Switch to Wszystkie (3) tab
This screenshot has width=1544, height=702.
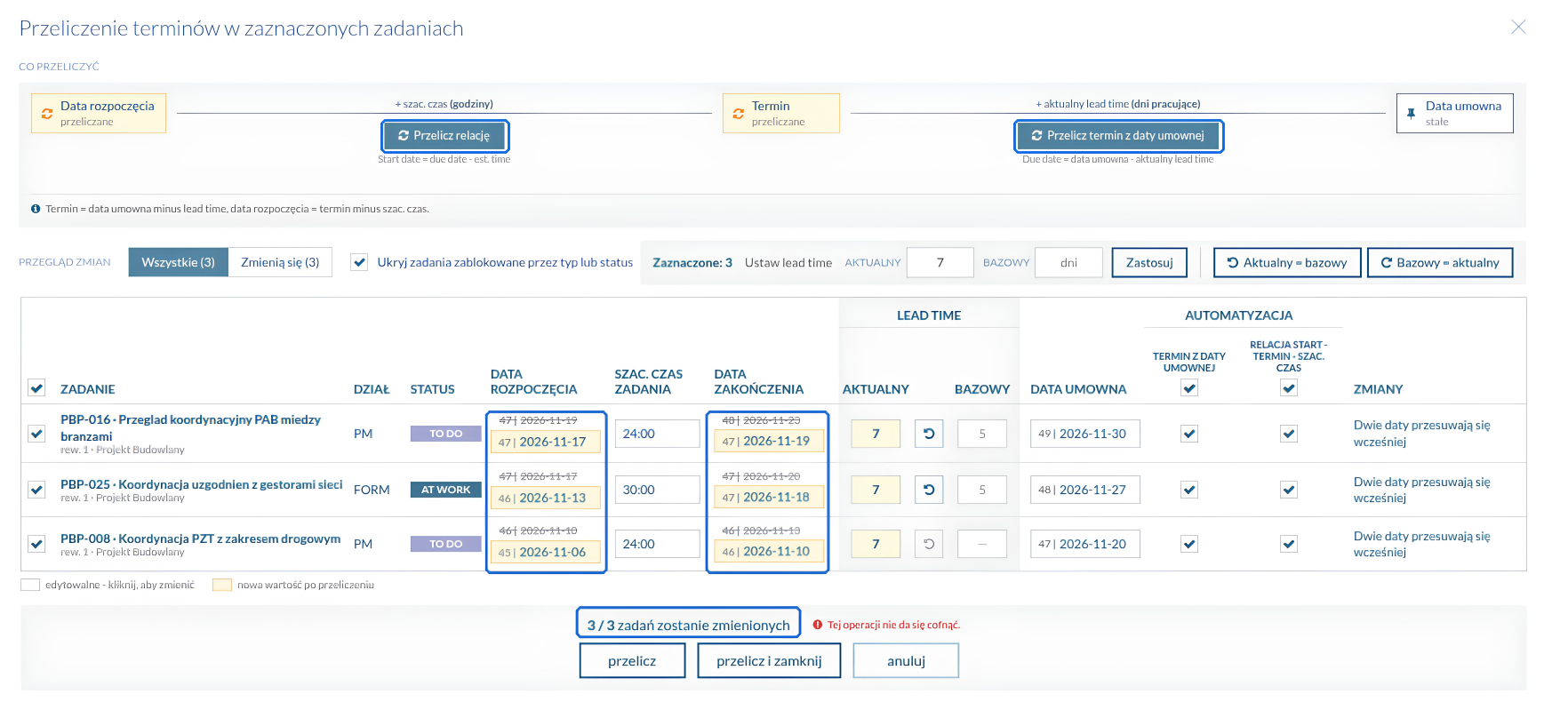(x=178, y=262)
